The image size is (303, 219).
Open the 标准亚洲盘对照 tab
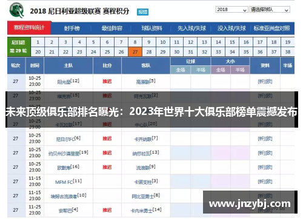271,28
